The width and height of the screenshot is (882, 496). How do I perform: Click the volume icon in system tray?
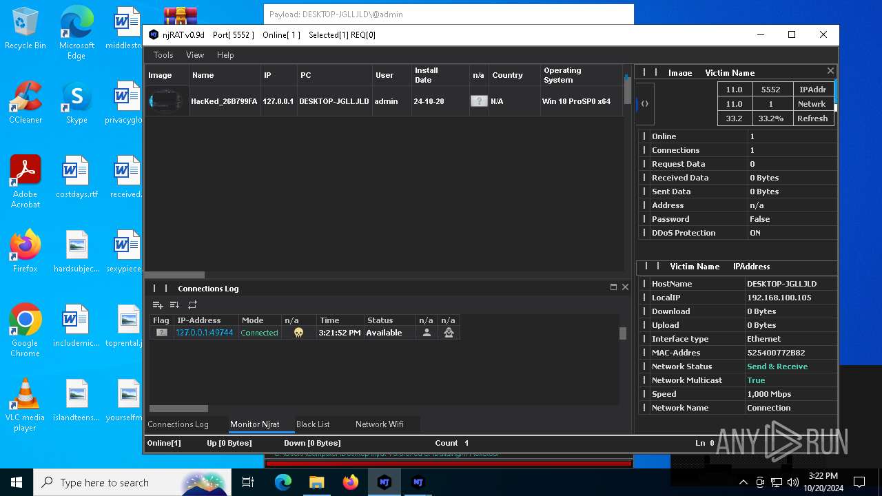792,482
